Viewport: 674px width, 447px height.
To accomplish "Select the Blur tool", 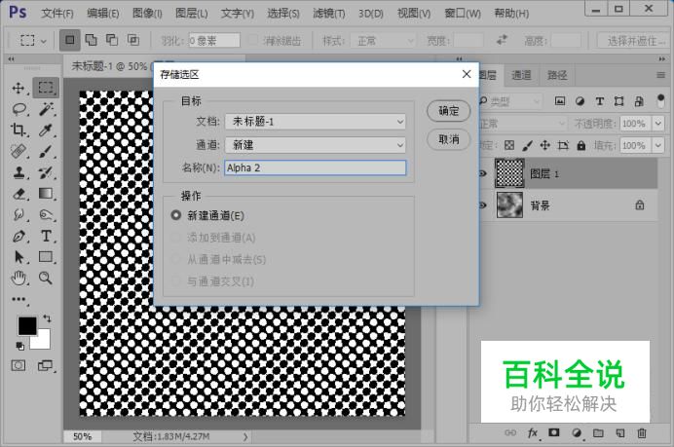I will pos(19,214).
